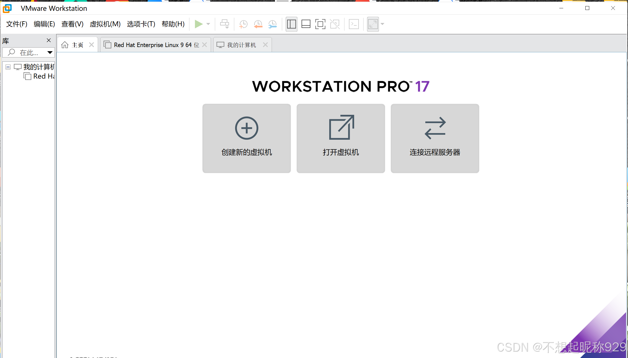
Task: Close the VMware Workstation window
Action: pyautogui.click(x=613, y=8)
